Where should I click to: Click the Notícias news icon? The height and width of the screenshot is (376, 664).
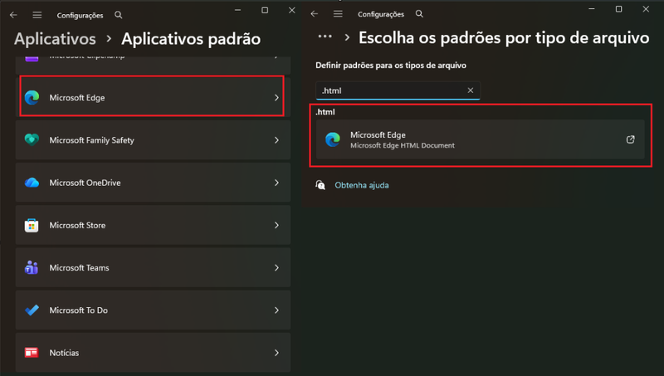[x=32, y=352]
